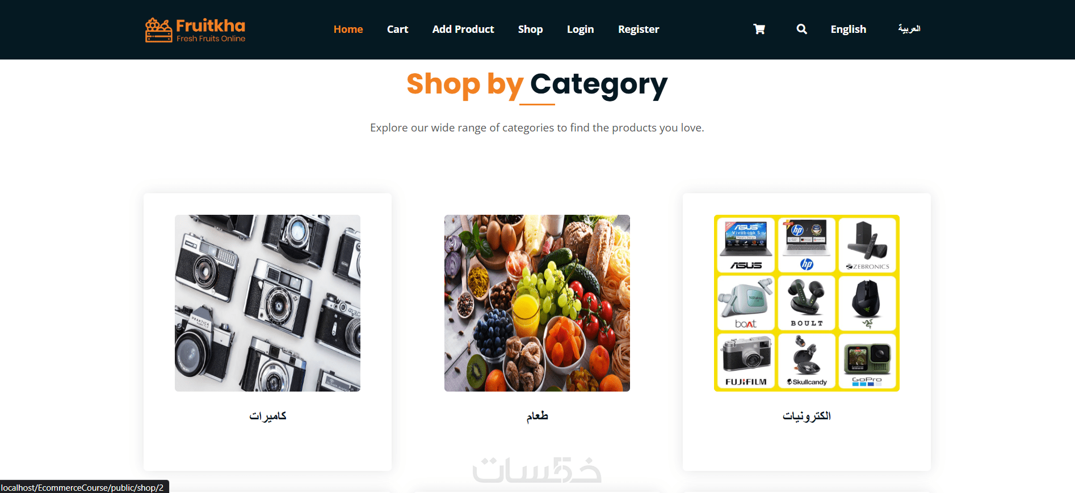This screenshot has width=1075, height=493.
Task: Open the Add Product page
Action: coord(463,29)
